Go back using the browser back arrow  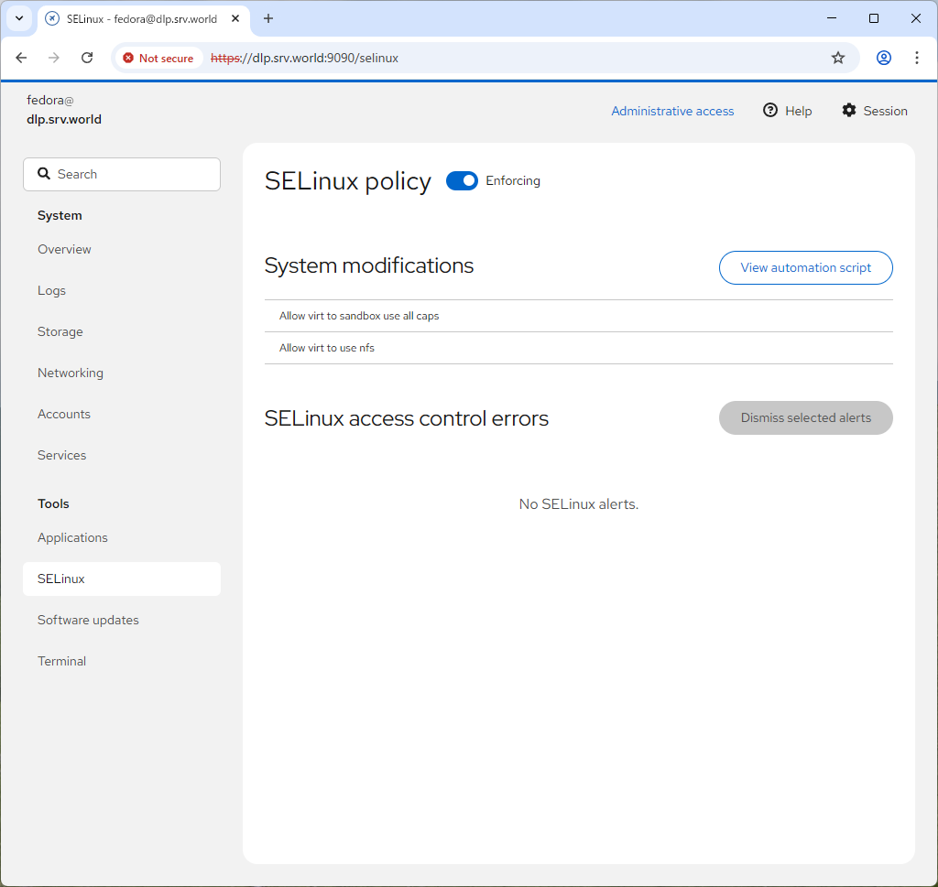(22, 58)
